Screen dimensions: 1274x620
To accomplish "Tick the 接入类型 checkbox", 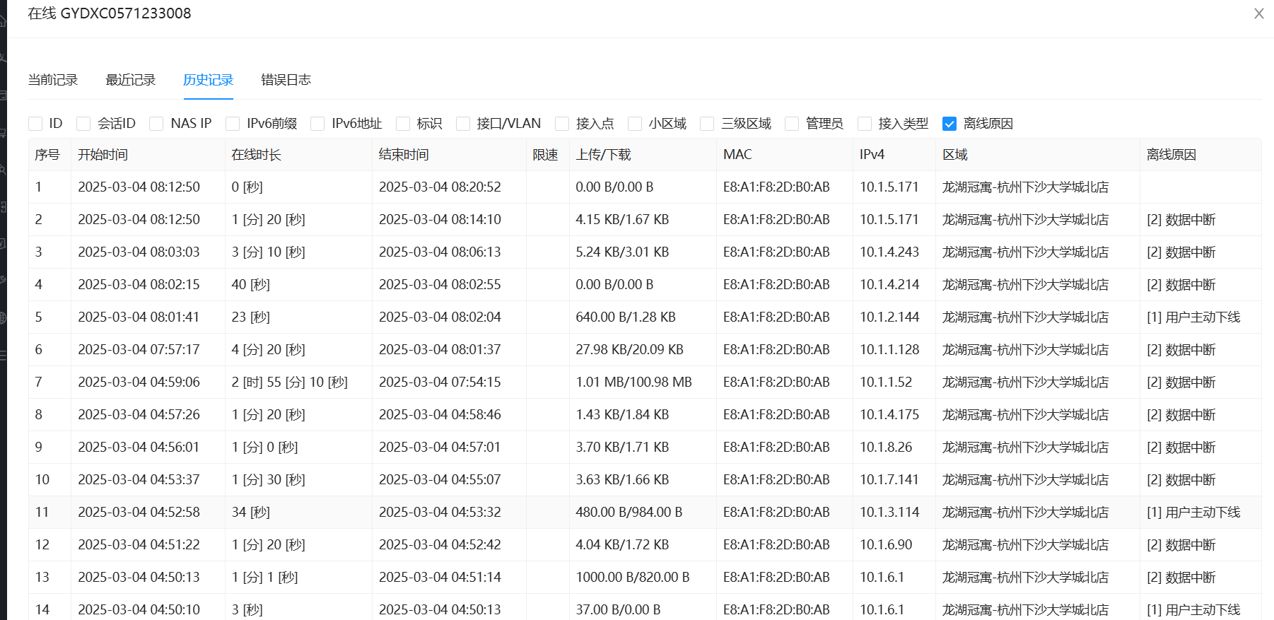I will [x=865, y=124].
